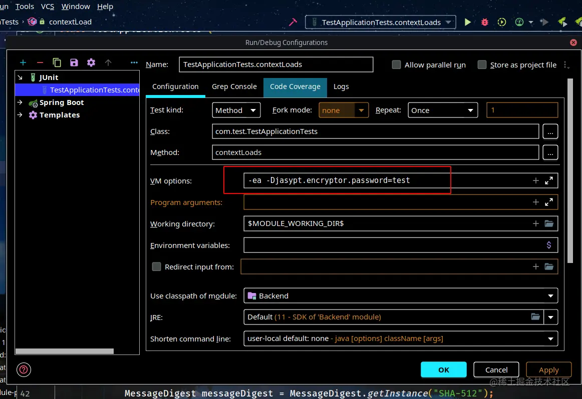
Task: Browse for class with ellipsis button
Action: [550, 131]
